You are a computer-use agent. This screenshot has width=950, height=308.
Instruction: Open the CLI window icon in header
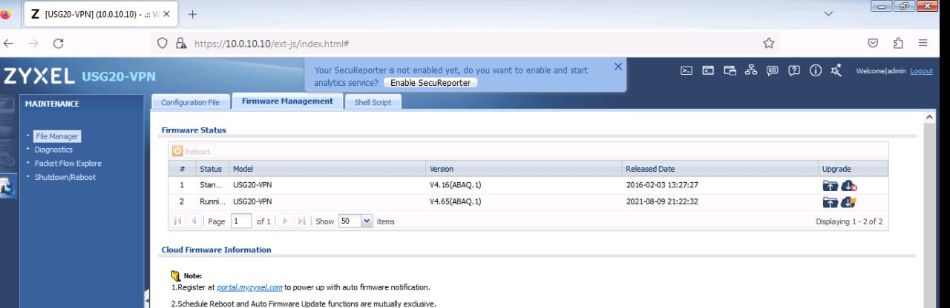(x=708, y=70)
